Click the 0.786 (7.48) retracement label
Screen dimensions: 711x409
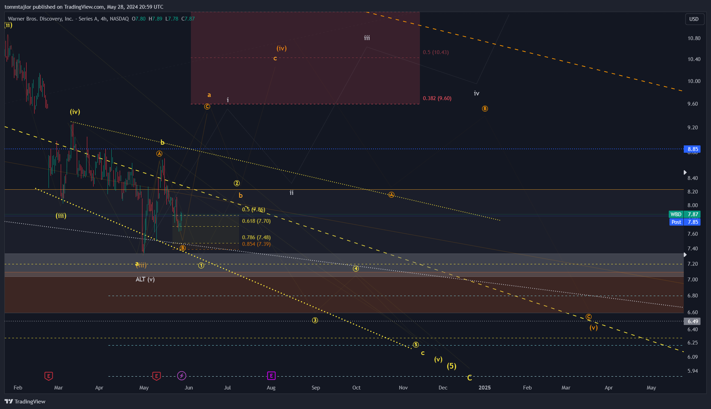pyautogui.click(x=256, y=237)
